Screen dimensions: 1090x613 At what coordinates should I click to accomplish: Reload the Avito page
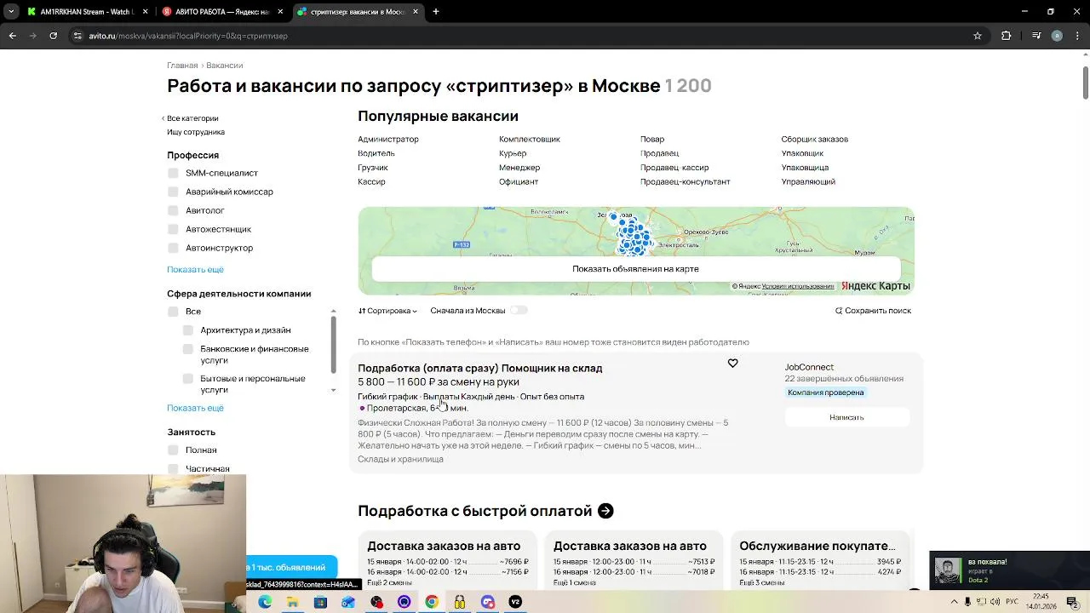(x=53, y=36)
